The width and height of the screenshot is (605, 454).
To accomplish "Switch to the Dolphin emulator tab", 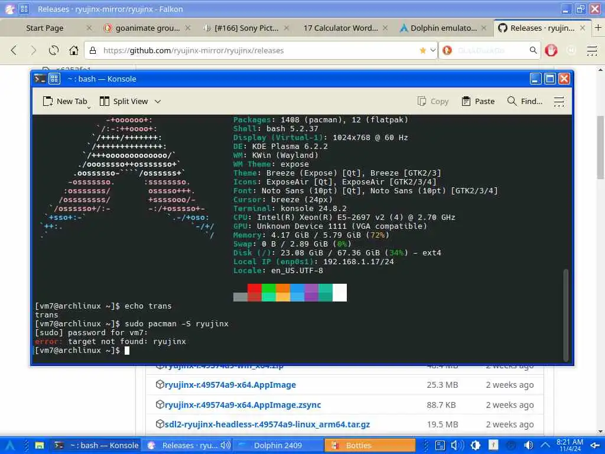I will click(443, 28).
